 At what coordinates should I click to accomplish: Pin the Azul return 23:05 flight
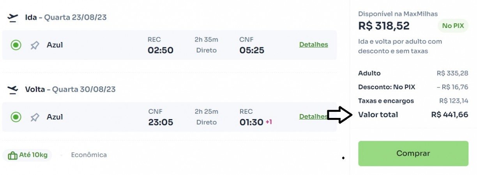coord(35,117)
